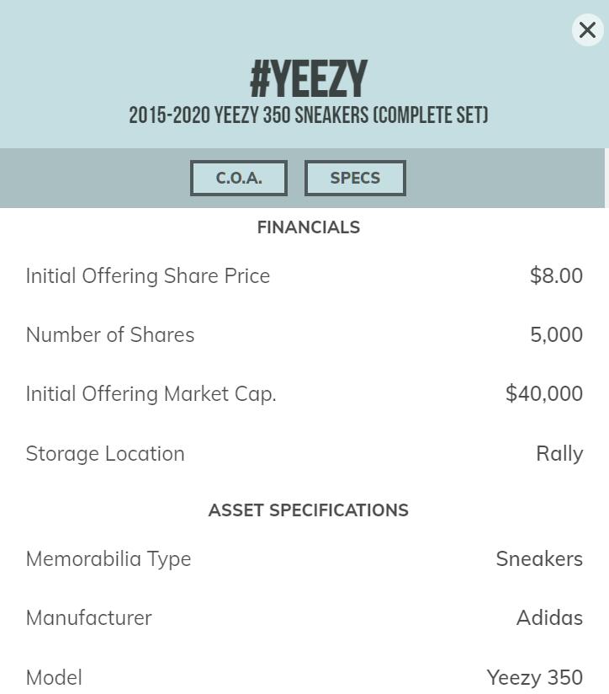Click the Yeezy 350 model value
The height and width of the screenshot is (694, 609).
coord(534,678)
